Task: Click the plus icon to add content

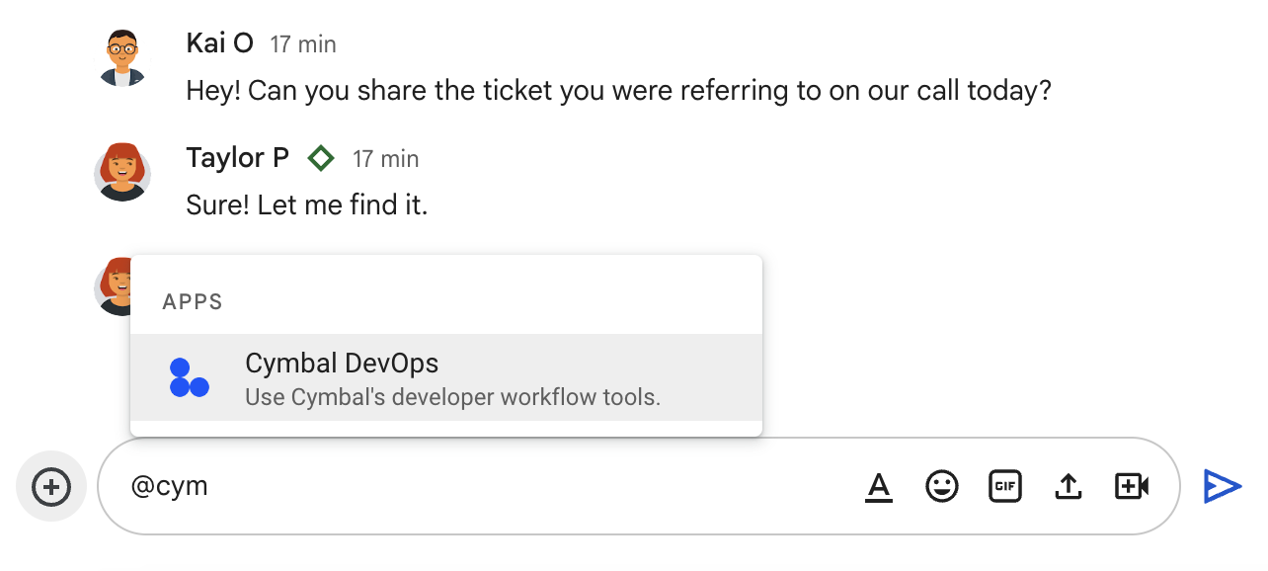Action: tap(51, 485)
